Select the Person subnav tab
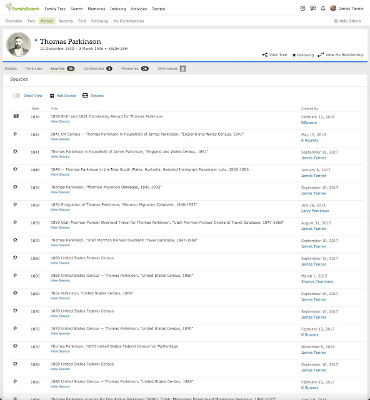The image size is (370, 400). [47, 21]
